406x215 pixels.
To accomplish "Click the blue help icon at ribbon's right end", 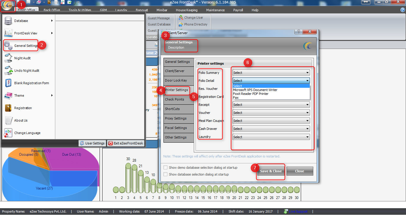I will click(x=403, y=10).
